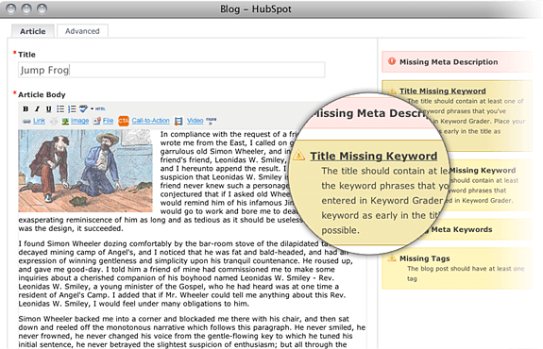Click the Video filmstrip icon

coord(178,121)
